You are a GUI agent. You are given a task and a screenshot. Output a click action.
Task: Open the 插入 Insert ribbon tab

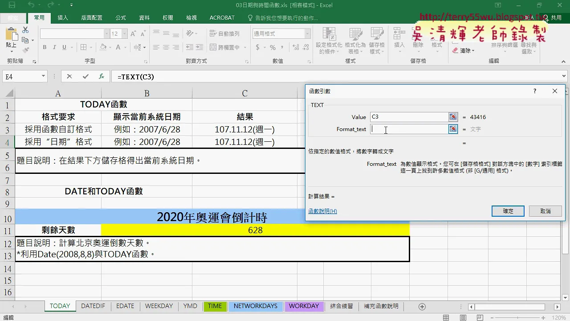63,18
